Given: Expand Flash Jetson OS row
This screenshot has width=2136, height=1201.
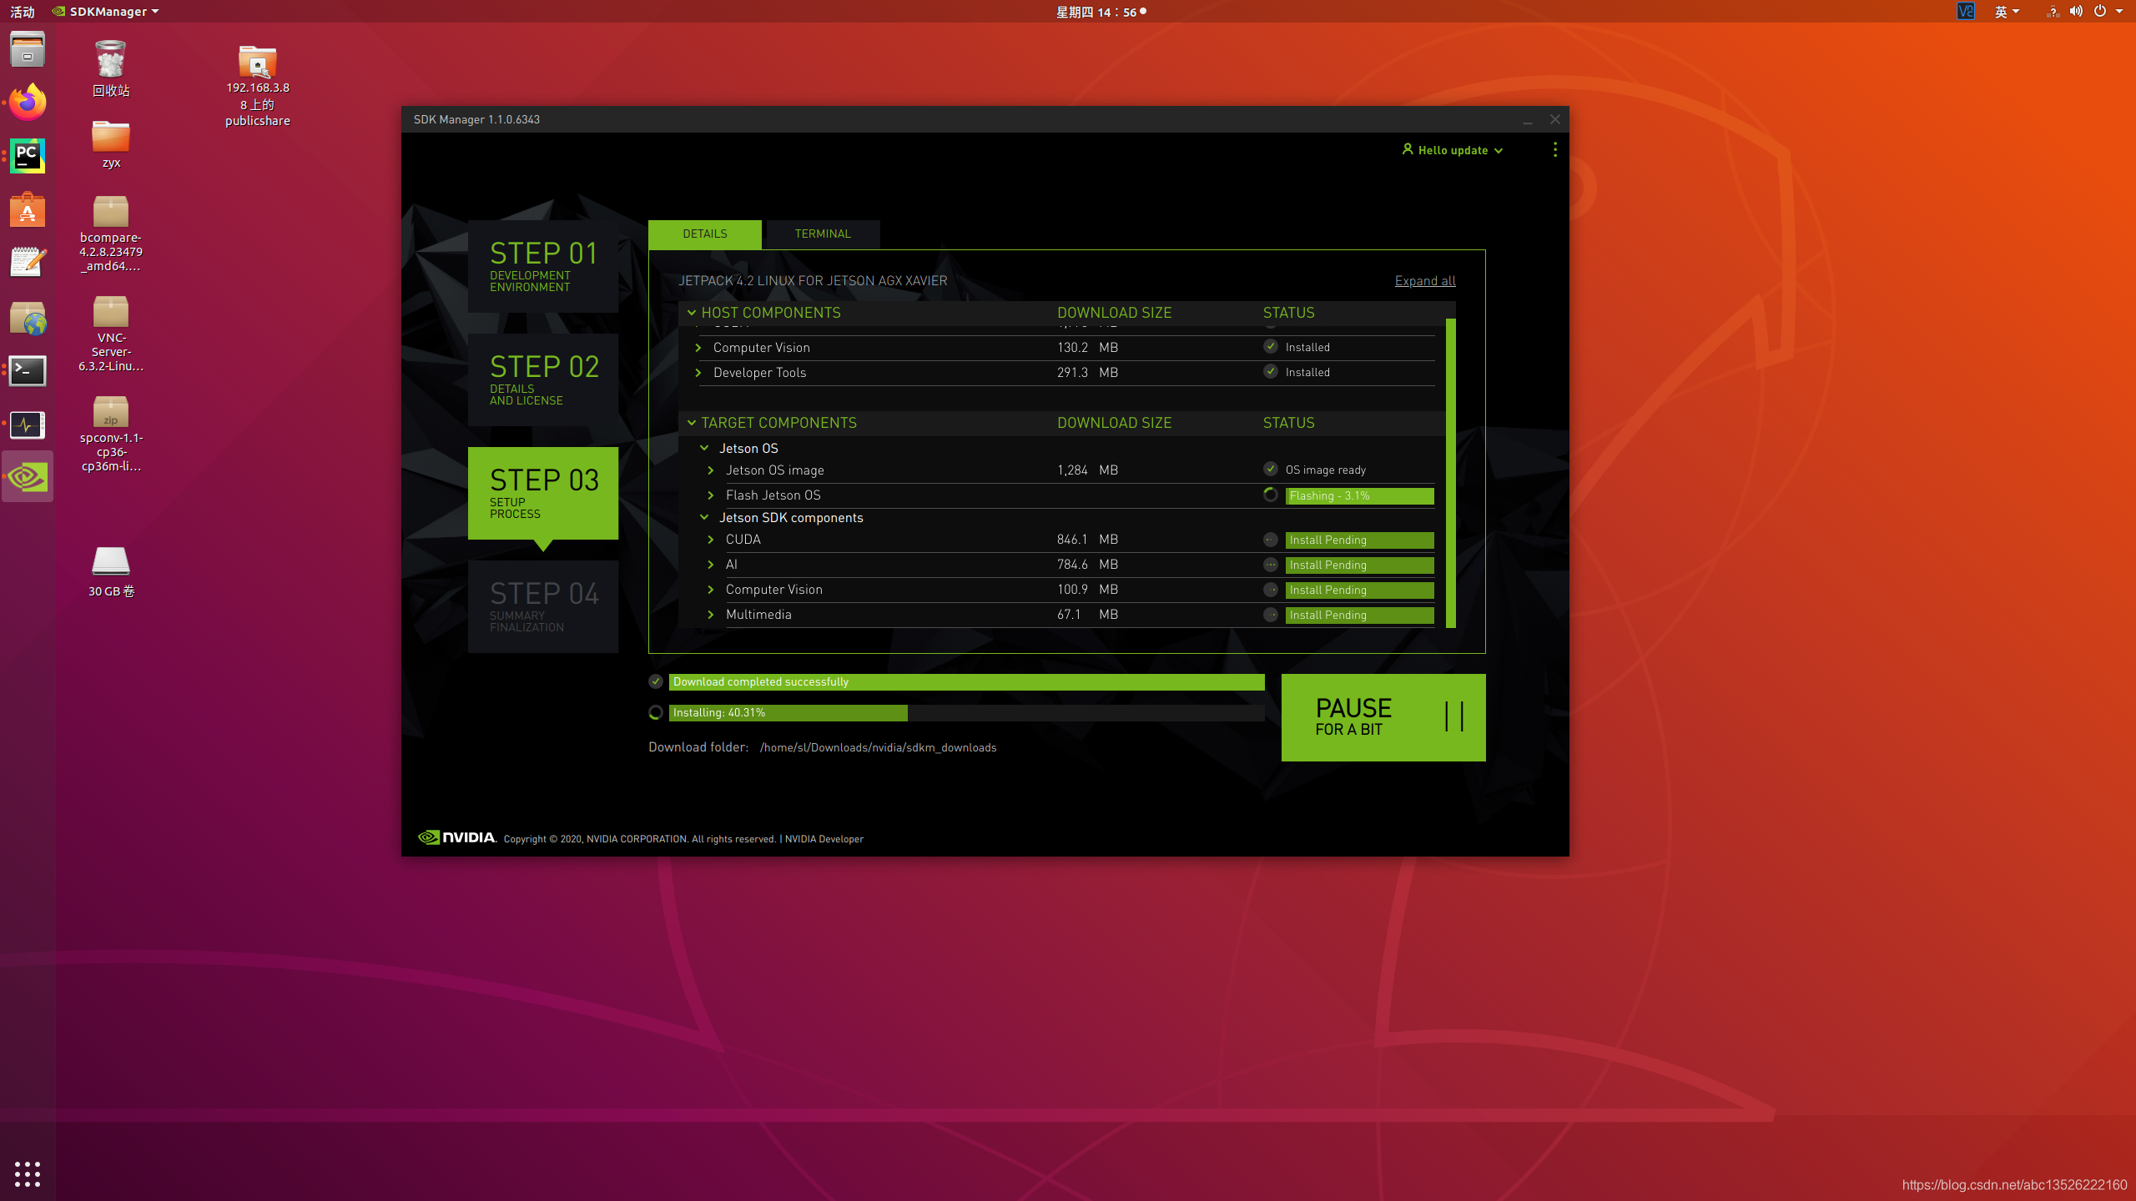Looking at the screenshot, I should (x=711, y=495).
